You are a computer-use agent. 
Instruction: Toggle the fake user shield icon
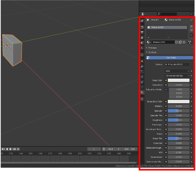176,42
